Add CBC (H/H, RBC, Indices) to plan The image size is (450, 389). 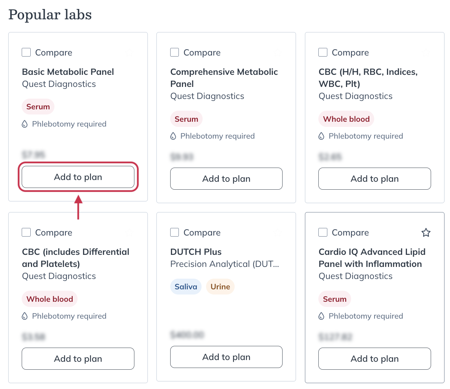(x=375, y=179)
